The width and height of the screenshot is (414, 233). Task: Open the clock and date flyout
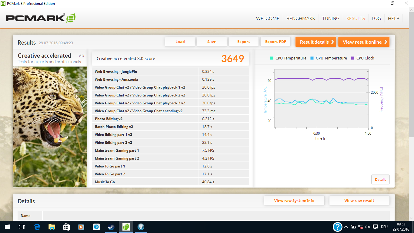(401, 227)
